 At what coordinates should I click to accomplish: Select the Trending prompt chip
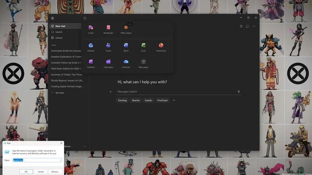(x=122, y=100)
